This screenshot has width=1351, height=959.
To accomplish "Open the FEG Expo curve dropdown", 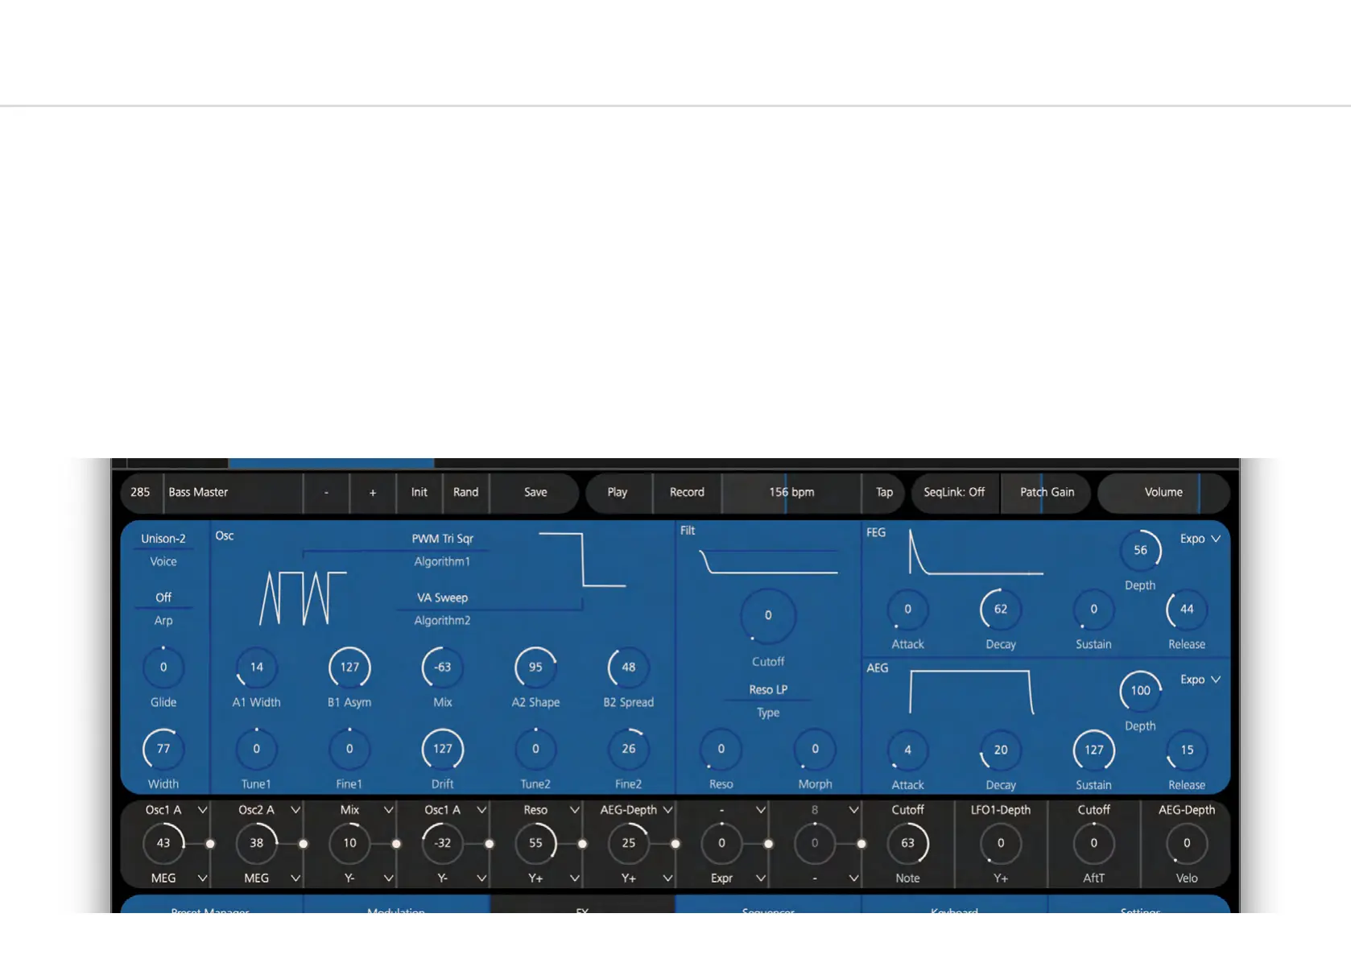I will tap(1200, 539).
